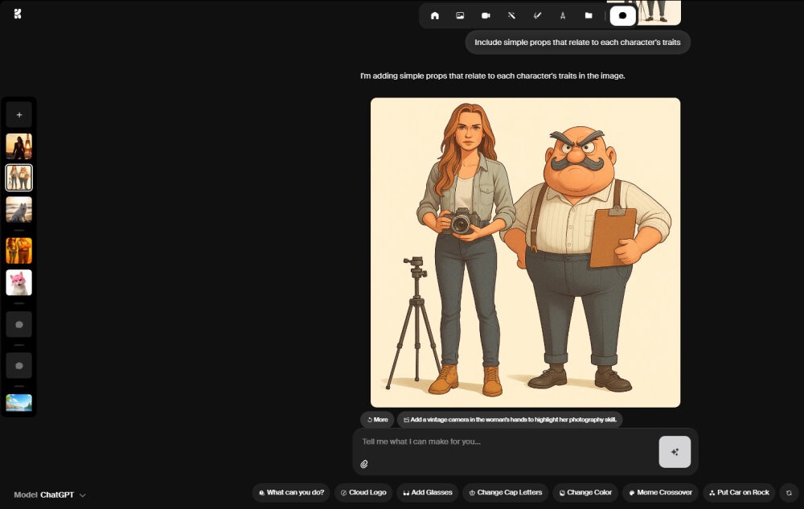
Task: Focus the 'Tell me what I can make' input
Action: pos(505,441)
